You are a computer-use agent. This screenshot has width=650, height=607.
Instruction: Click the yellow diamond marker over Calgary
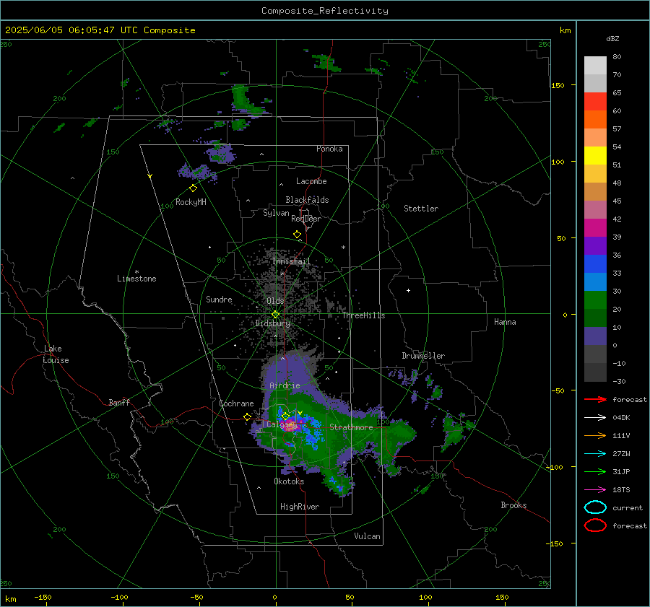[x=285, y=416]
